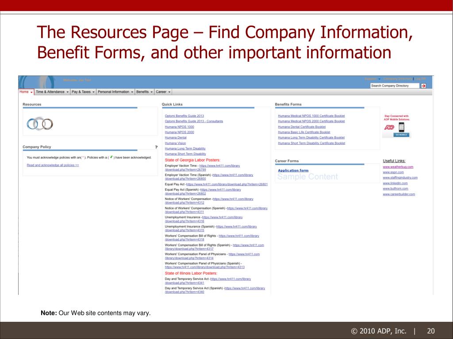The image size is (453, 339).
Task: Visit www.linkedin.com useful link
Action: pos(395,183)
